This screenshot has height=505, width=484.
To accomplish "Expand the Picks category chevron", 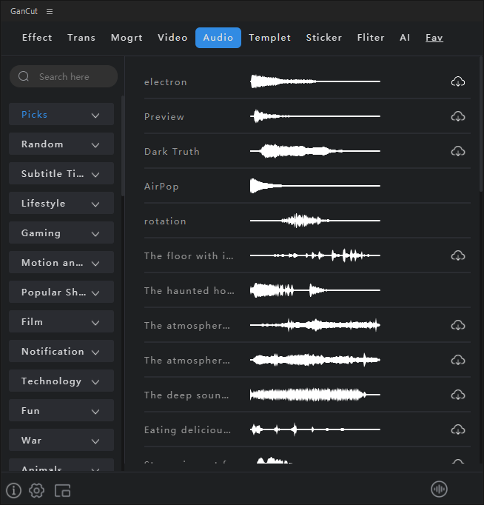I will pyautogui.click(x=95, y=116).
